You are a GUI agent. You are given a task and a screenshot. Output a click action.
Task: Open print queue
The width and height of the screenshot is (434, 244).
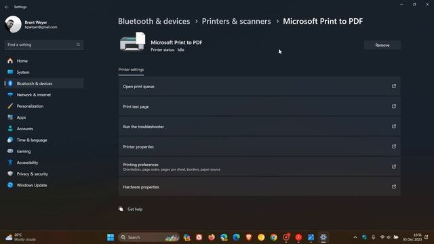pyautogui.click(x=259, y=86)
